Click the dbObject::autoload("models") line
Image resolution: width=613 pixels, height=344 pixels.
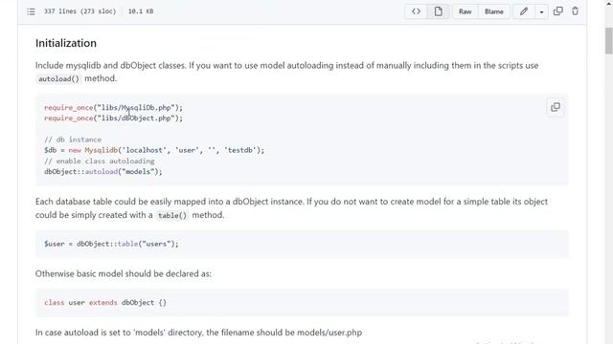pyautogui.click(x=103, y=172)
